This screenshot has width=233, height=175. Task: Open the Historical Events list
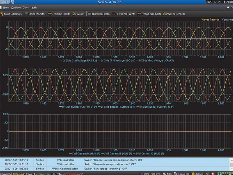123,14
